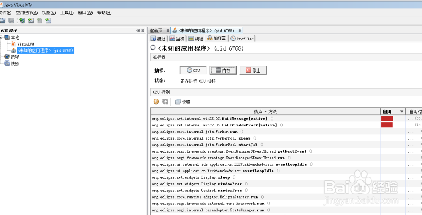Viewport: 422px width, 215px height.
Task: Open the 视图 menu
Action: 49,13
